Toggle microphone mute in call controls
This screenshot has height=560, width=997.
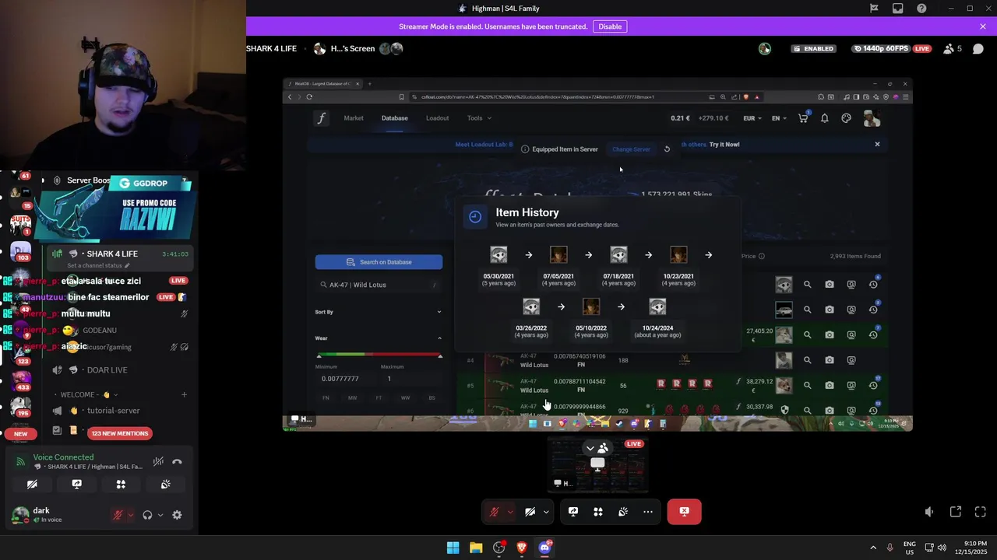(494, 512)
